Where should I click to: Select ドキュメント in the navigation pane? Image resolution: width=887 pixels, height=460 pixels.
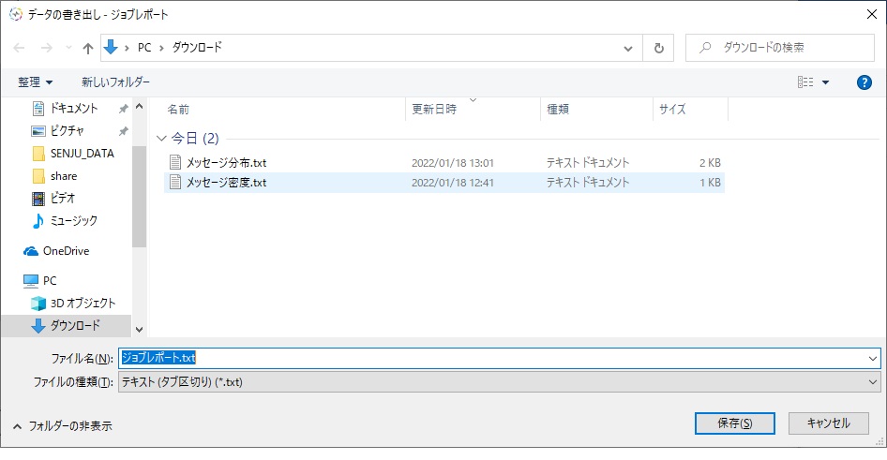click(73, 108)
